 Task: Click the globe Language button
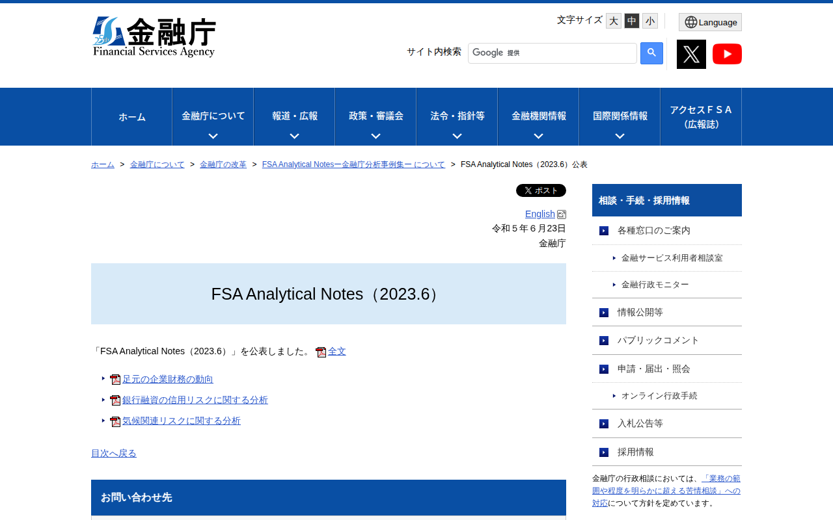[x=710, y=22]
